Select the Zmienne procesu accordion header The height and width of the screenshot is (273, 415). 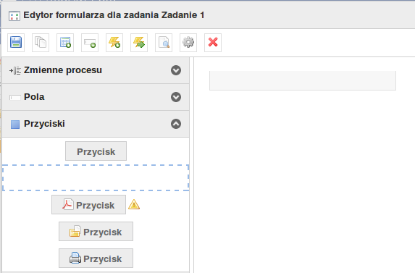point(96,70)
